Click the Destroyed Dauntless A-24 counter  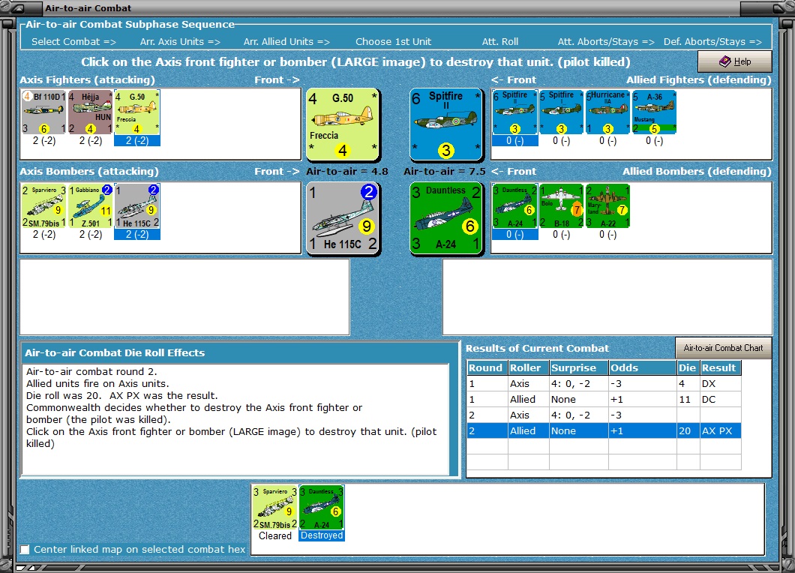[x=322, y=508]
